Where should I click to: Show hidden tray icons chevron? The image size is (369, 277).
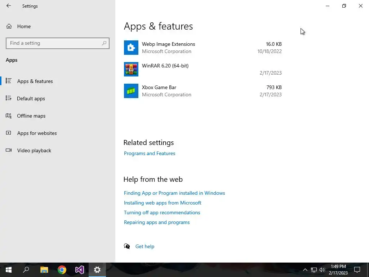(305, 270)
